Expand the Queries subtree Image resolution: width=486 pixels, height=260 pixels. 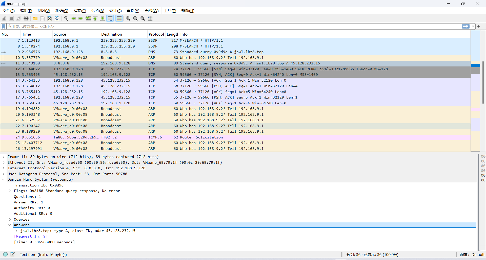[10, 219]
